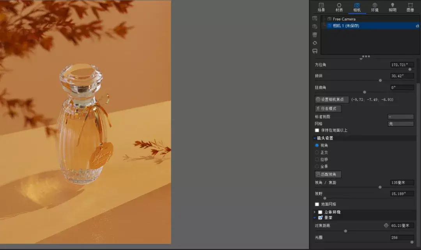The width and height of the screenshot is (421, 250).
Task: Collapse the 景深 section arrow
Action: 315,218
